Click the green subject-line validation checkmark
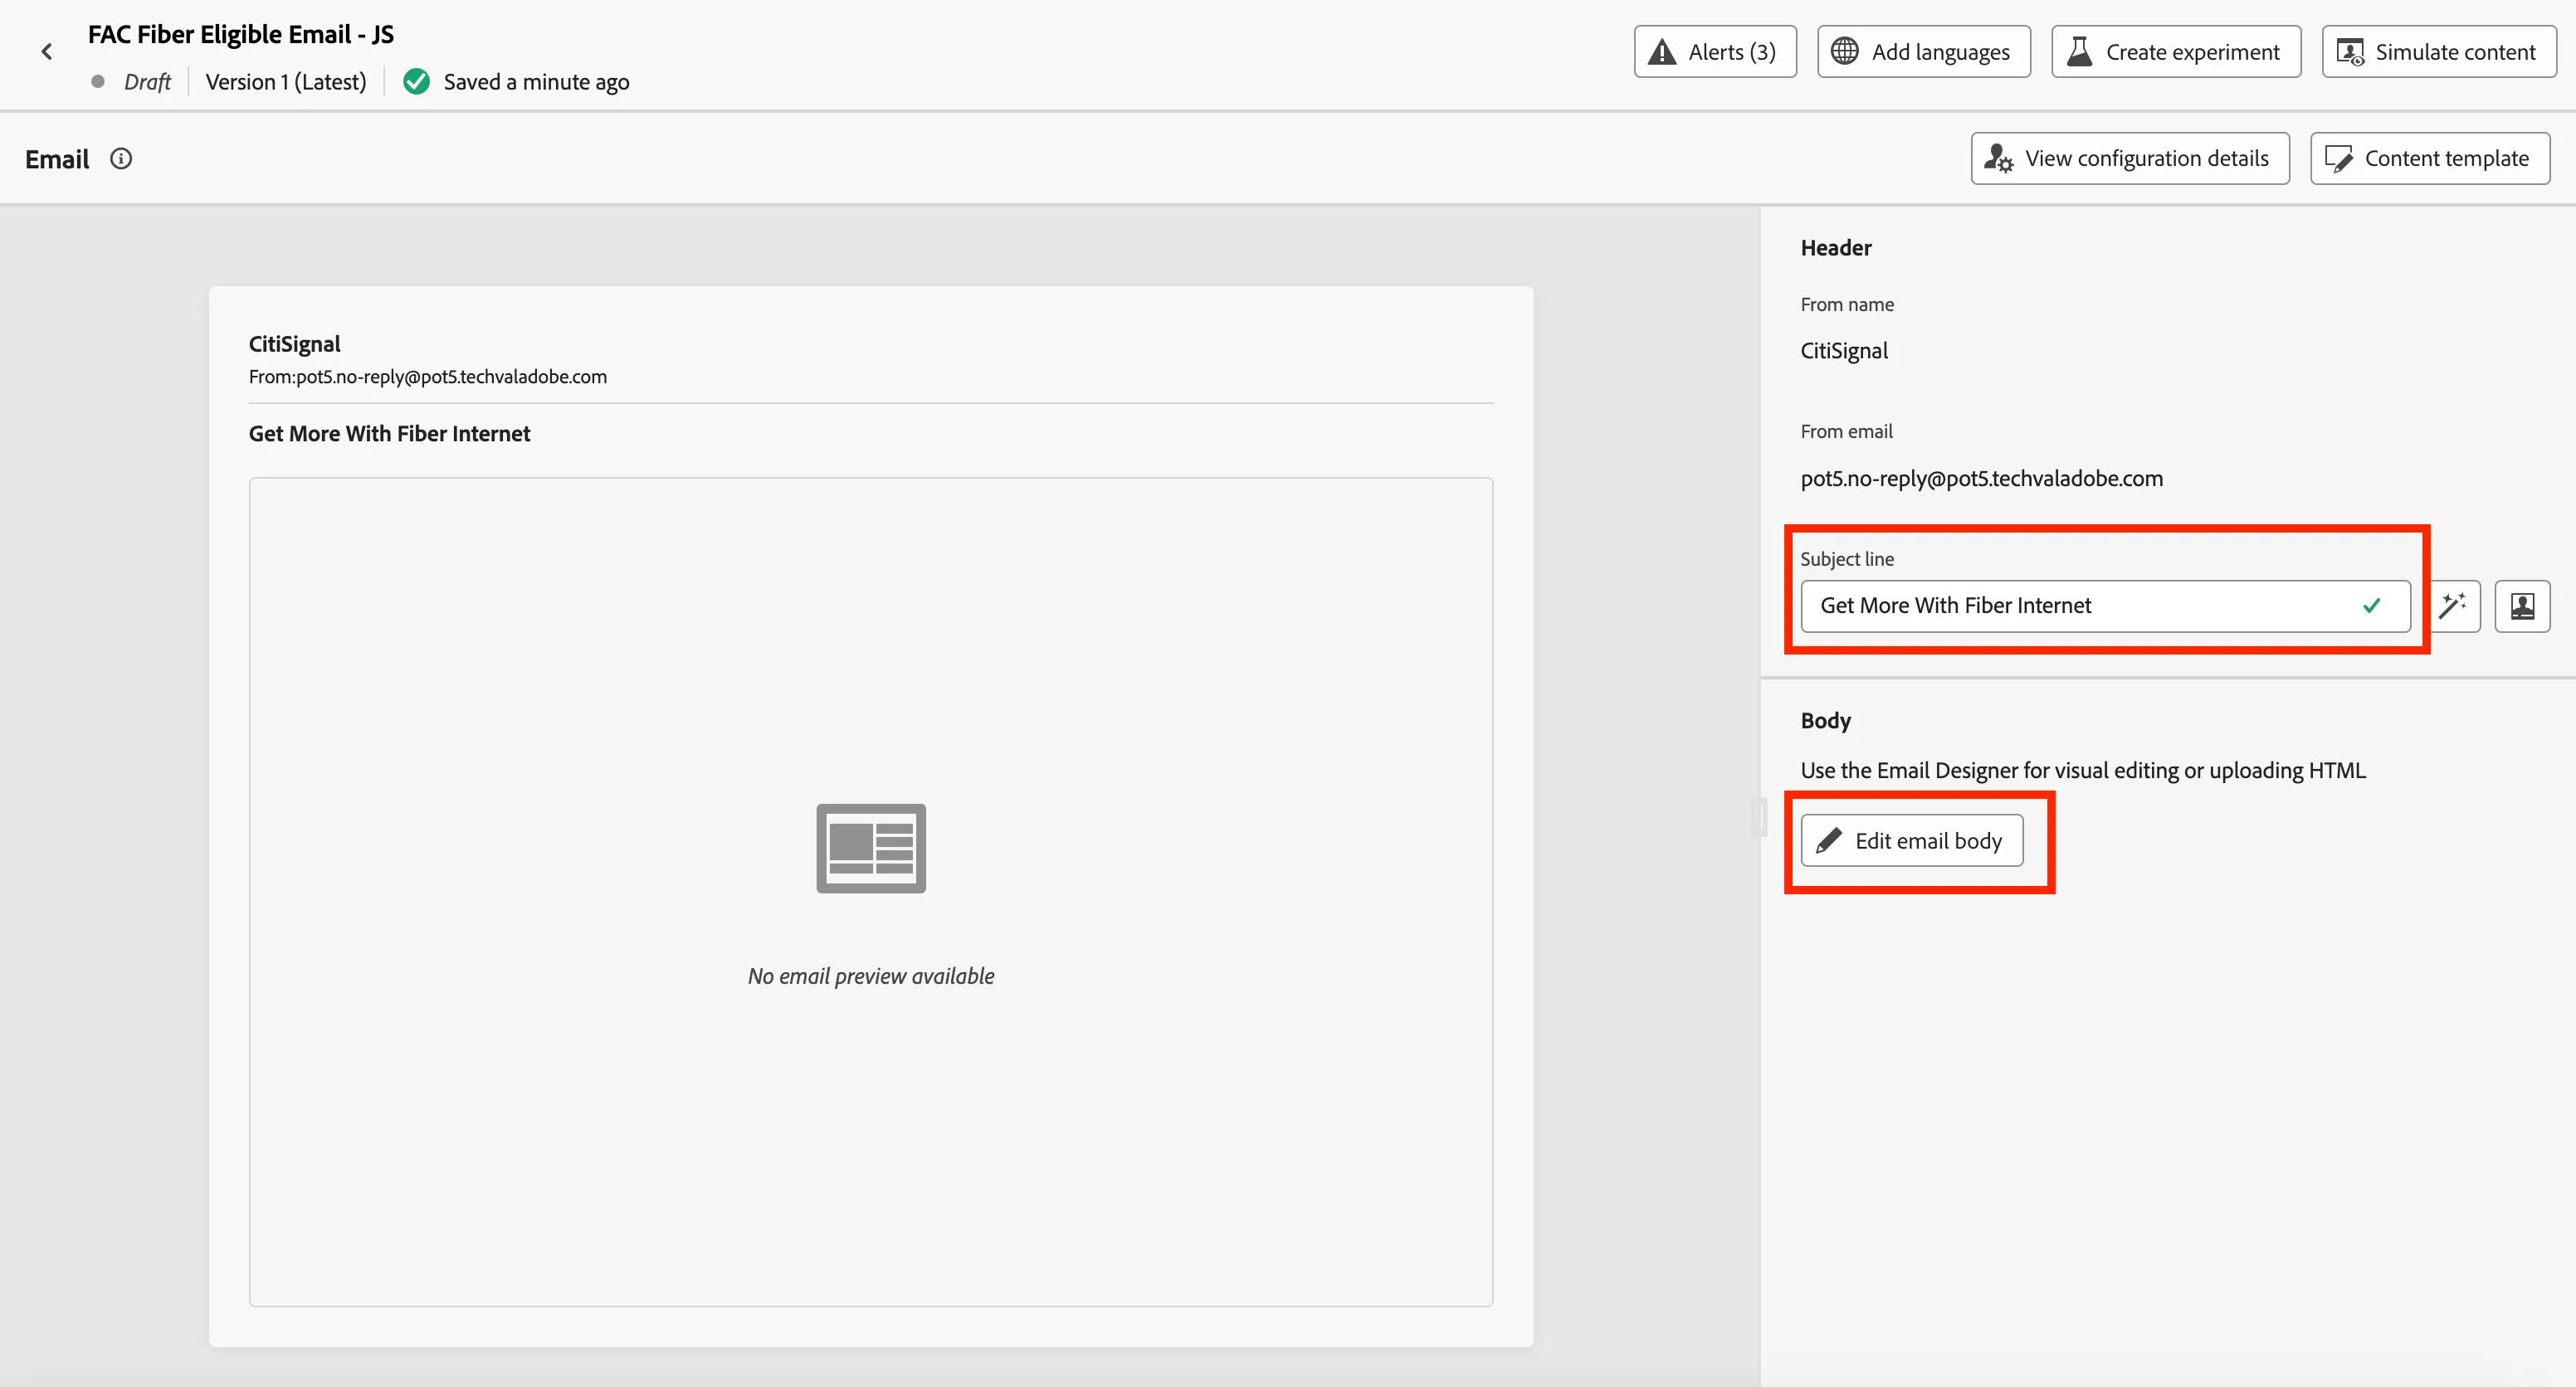Image resolution: width=2576 pixels, height=1387 pixels. pos(2371,606)
